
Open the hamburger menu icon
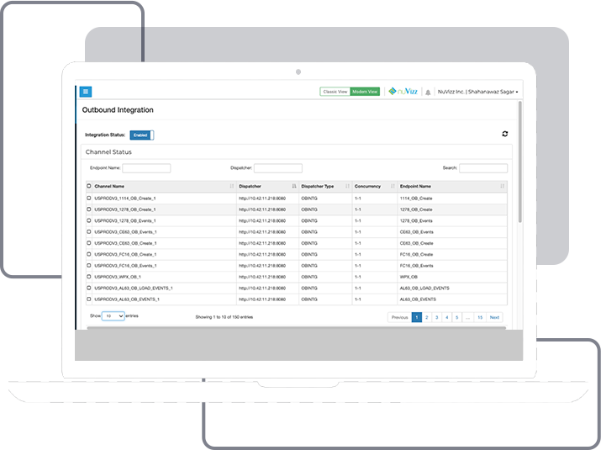click(x=86, y=92)
